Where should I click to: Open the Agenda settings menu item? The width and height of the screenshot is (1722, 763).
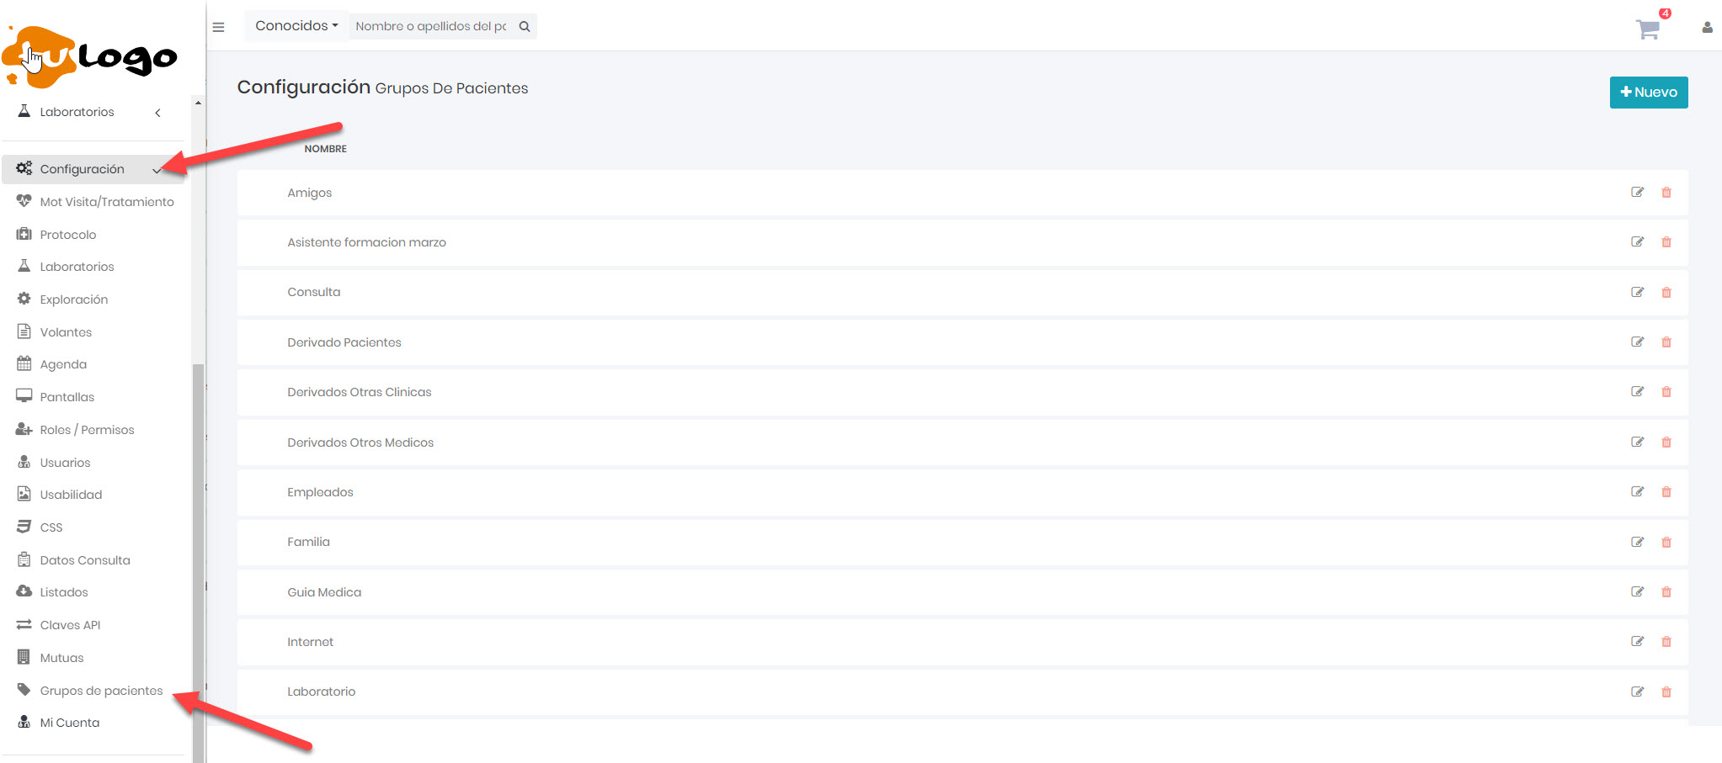[63, 364]
